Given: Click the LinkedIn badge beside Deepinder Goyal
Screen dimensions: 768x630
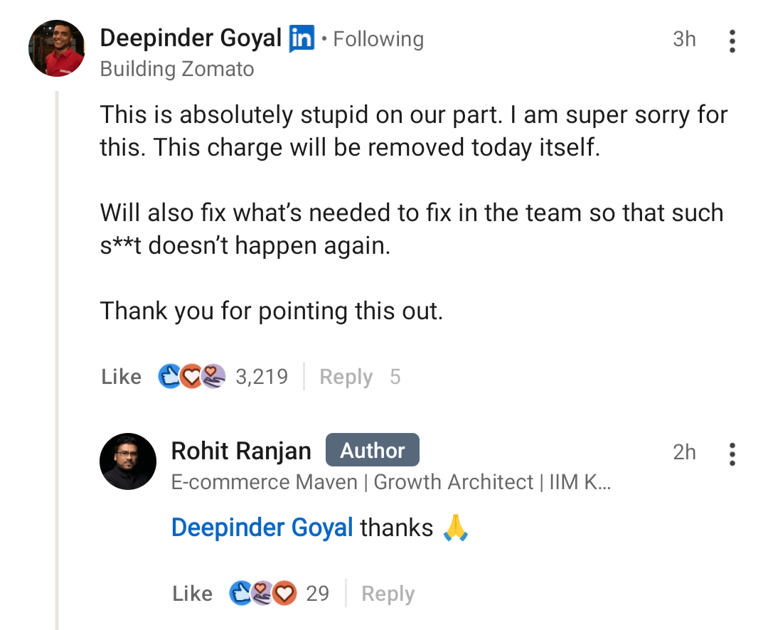Looking at the screenshot, I should pos(302,39).
